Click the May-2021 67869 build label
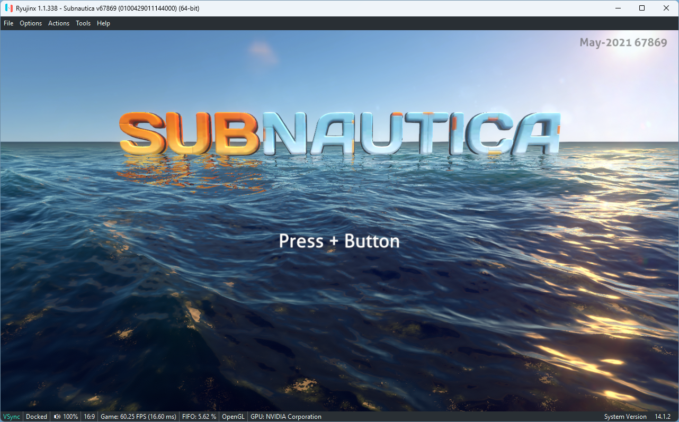The height and width of the screenshot is (422, 679). pyautogui.click(x=624, y=42)
